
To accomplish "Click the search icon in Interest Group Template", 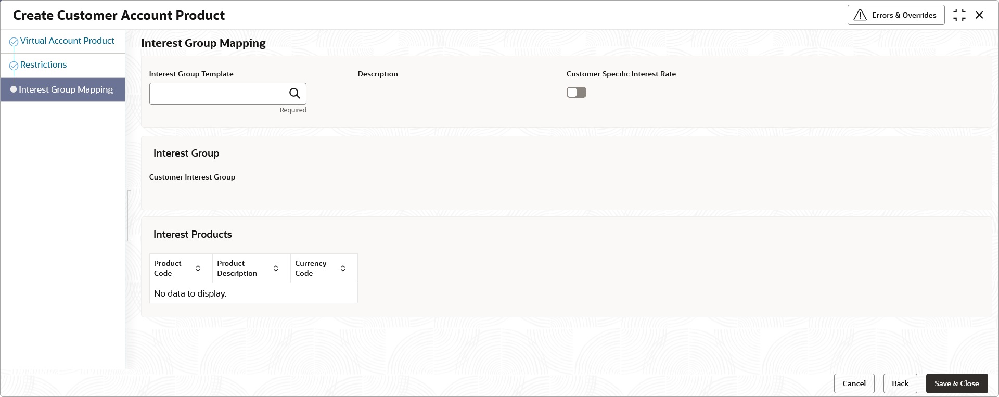I will click(x=294, y=94).
